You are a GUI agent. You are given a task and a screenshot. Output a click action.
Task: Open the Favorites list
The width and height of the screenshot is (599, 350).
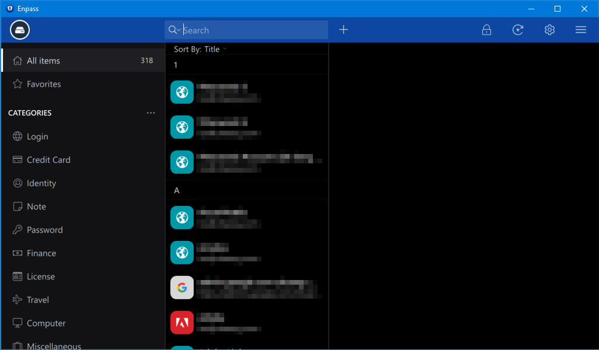coord(43,83)
